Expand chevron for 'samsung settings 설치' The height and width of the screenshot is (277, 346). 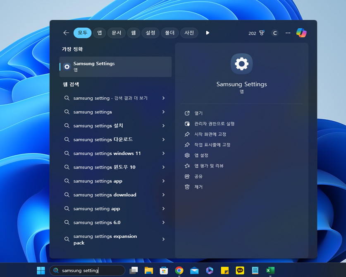tap(164, 126)
